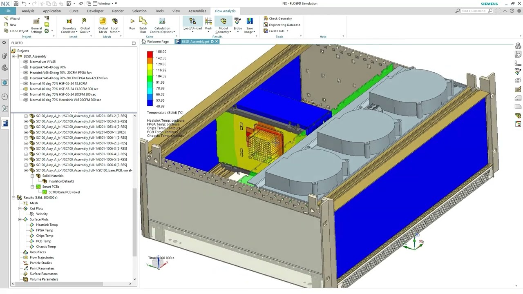Click Load/Unload results
The image size is (523, 294).
coord(192,24)
